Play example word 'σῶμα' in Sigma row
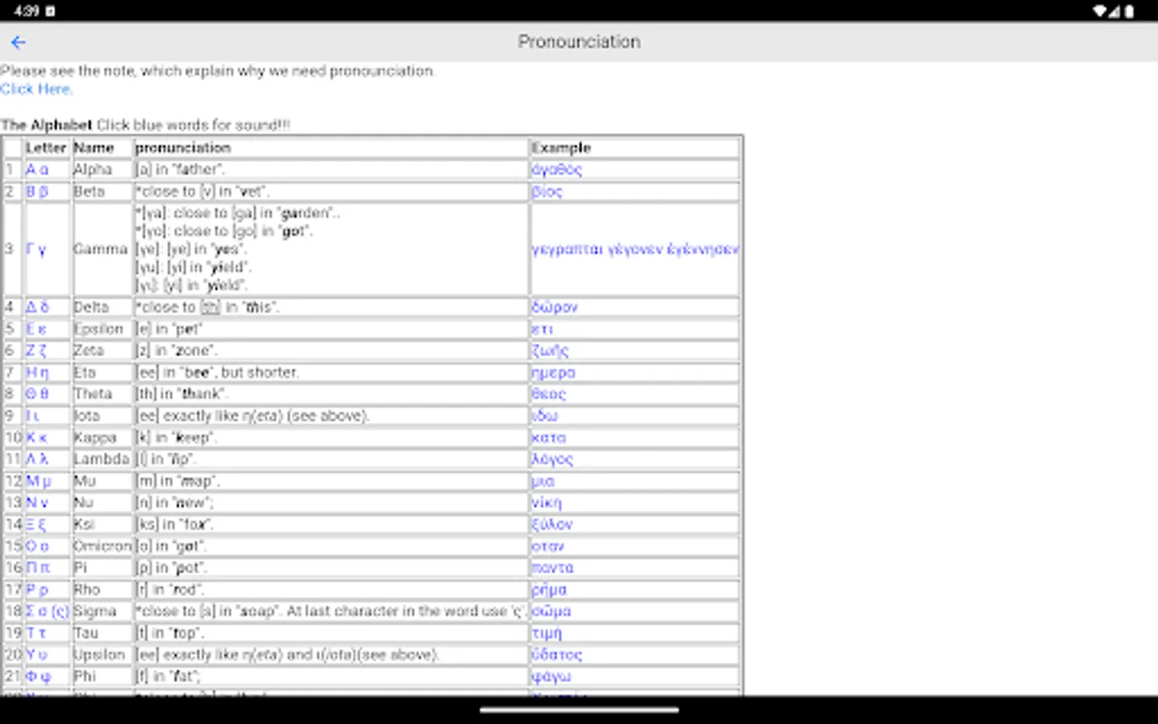 551,611
